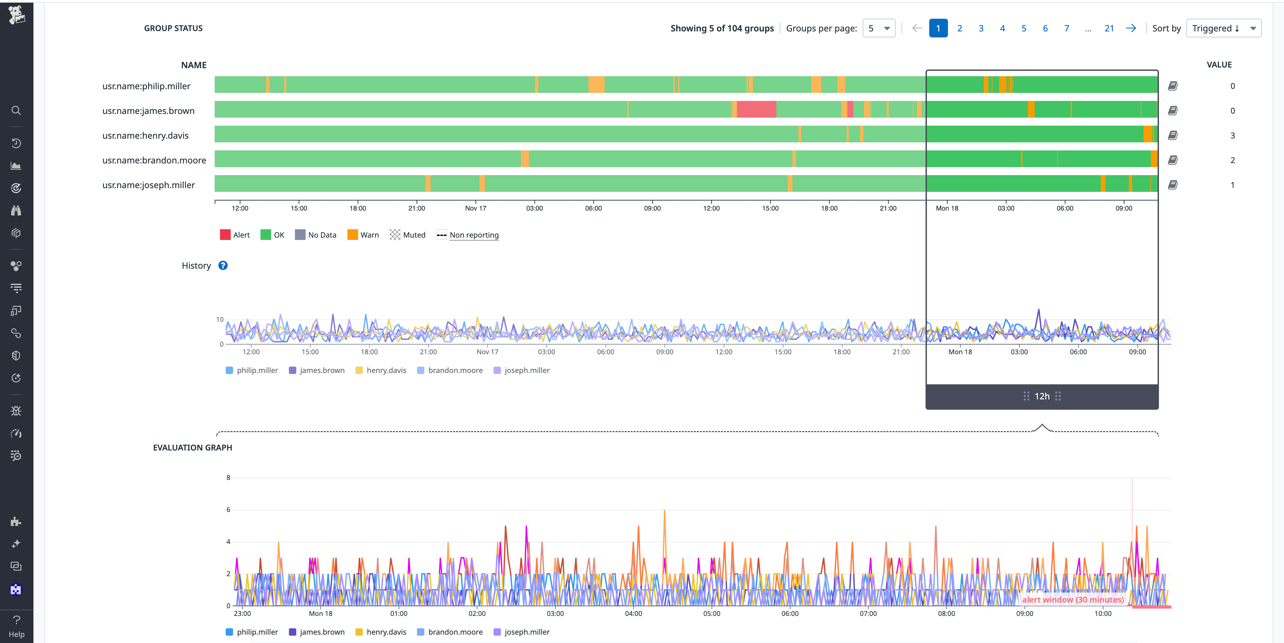Open the Groups per page dropdown
This screenshot has height=643, width=1284.
(x=879, y=28)
